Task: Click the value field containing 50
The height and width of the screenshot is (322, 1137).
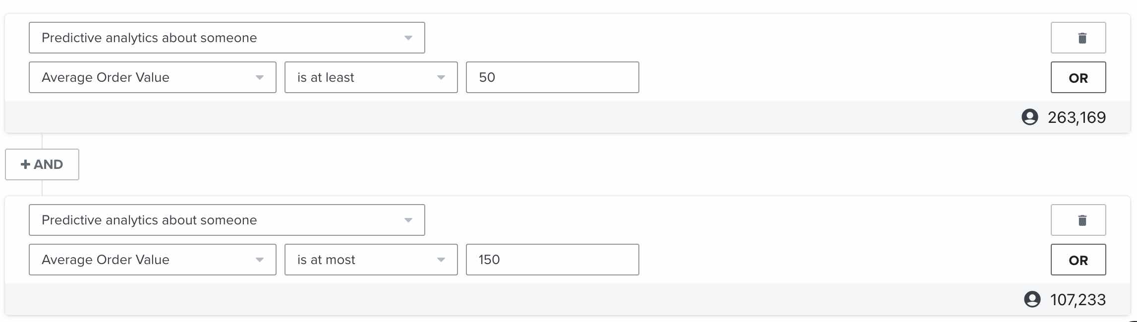Action: (553, 77)
